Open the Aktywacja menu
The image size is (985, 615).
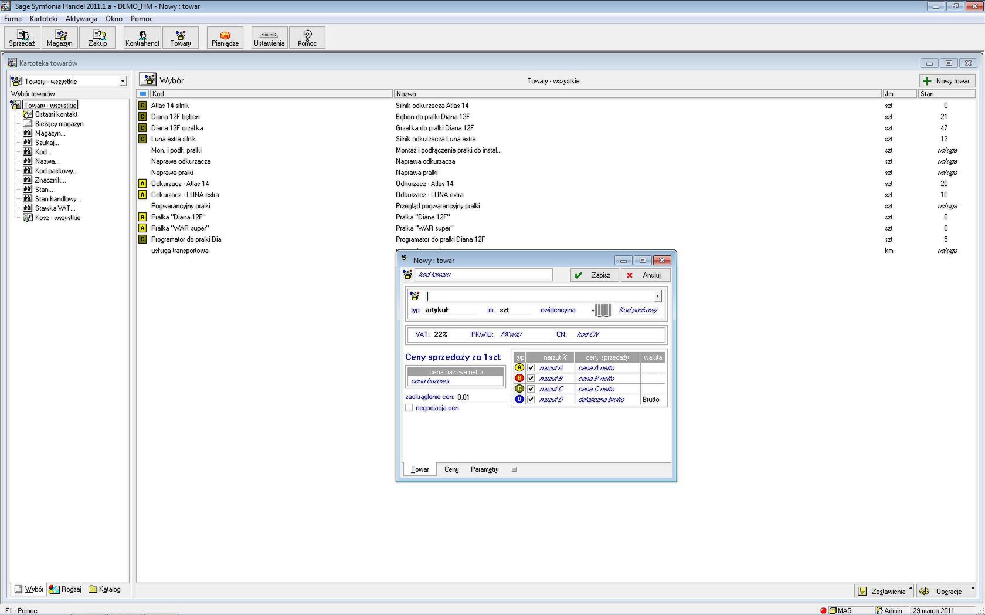point(81,19)
